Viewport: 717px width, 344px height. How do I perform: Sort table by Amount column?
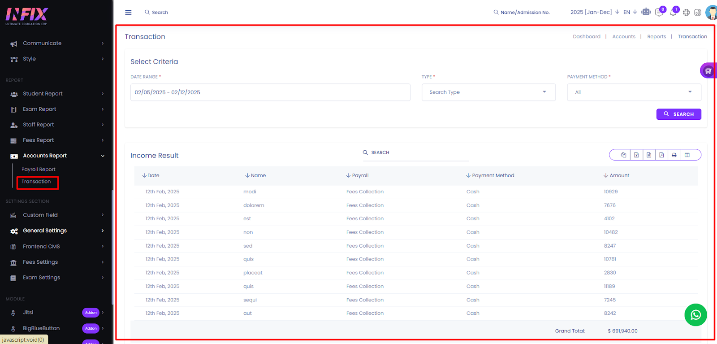[x=616, y=176]
